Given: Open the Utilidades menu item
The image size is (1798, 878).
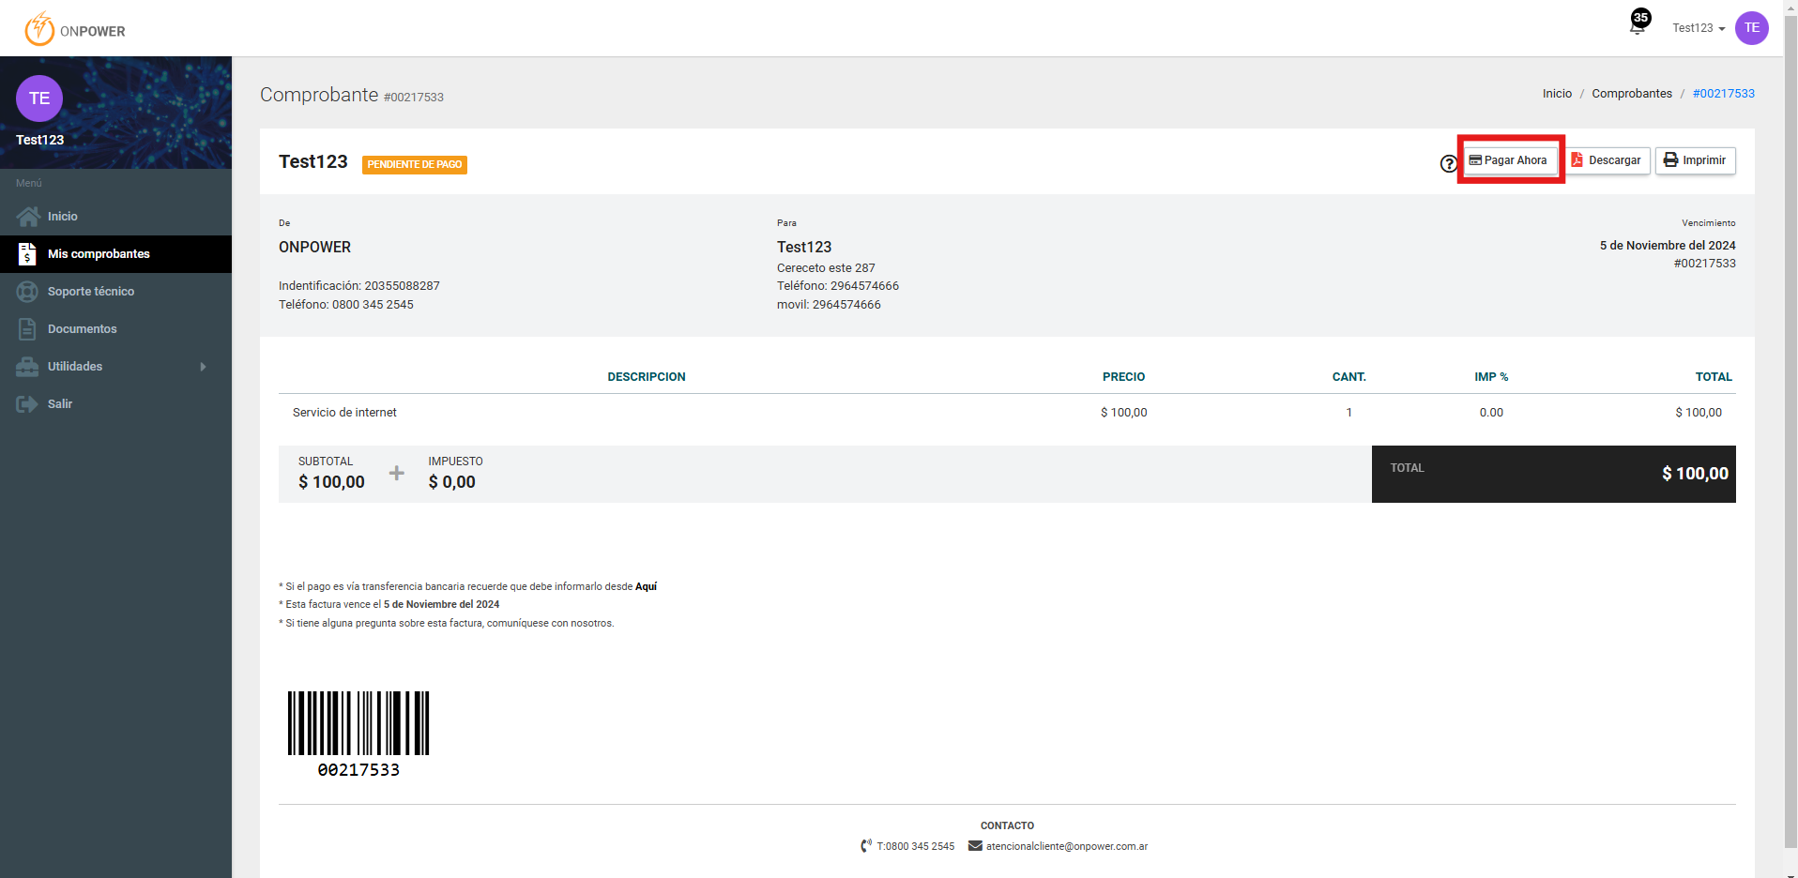Looking at the screenshot, I should click(x=75, y=367).
